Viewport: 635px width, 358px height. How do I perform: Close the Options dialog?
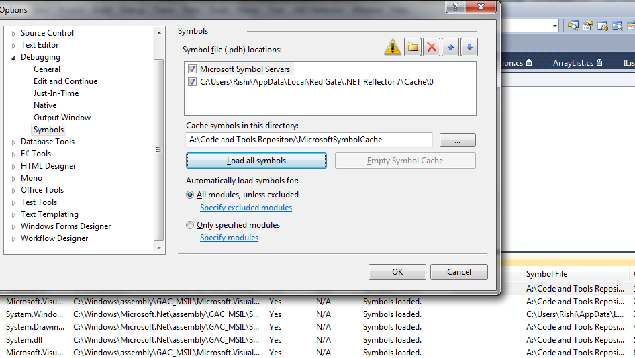tap(481, 7)
